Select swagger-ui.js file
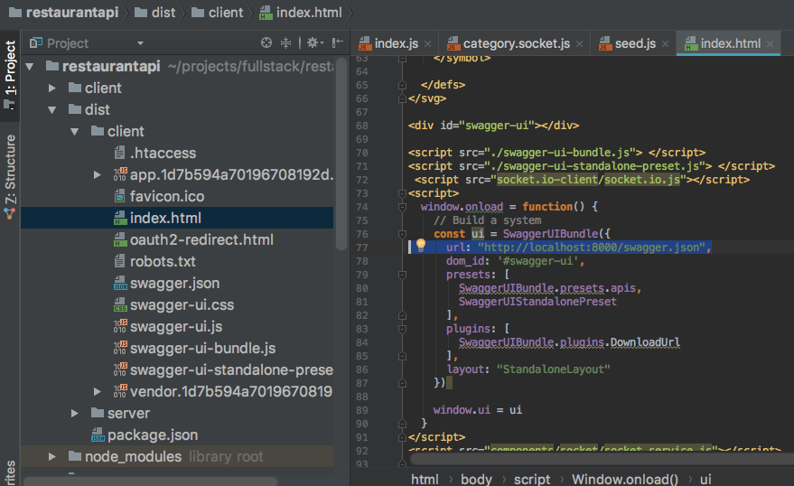Image resolution: width=794 pixels, height=486 pixels. tap(177, 326)
